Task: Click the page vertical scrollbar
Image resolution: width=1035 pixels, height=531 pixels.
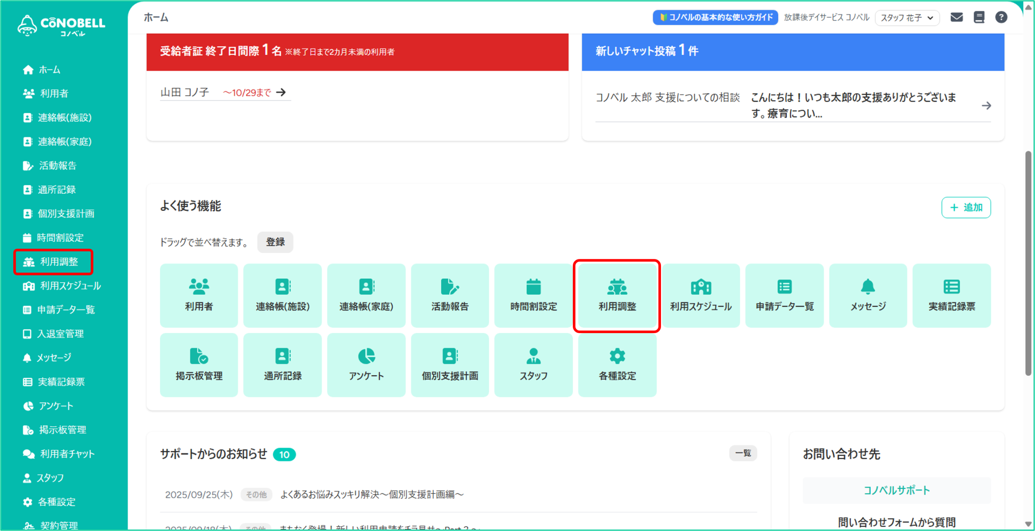Action: point(1028,262)
